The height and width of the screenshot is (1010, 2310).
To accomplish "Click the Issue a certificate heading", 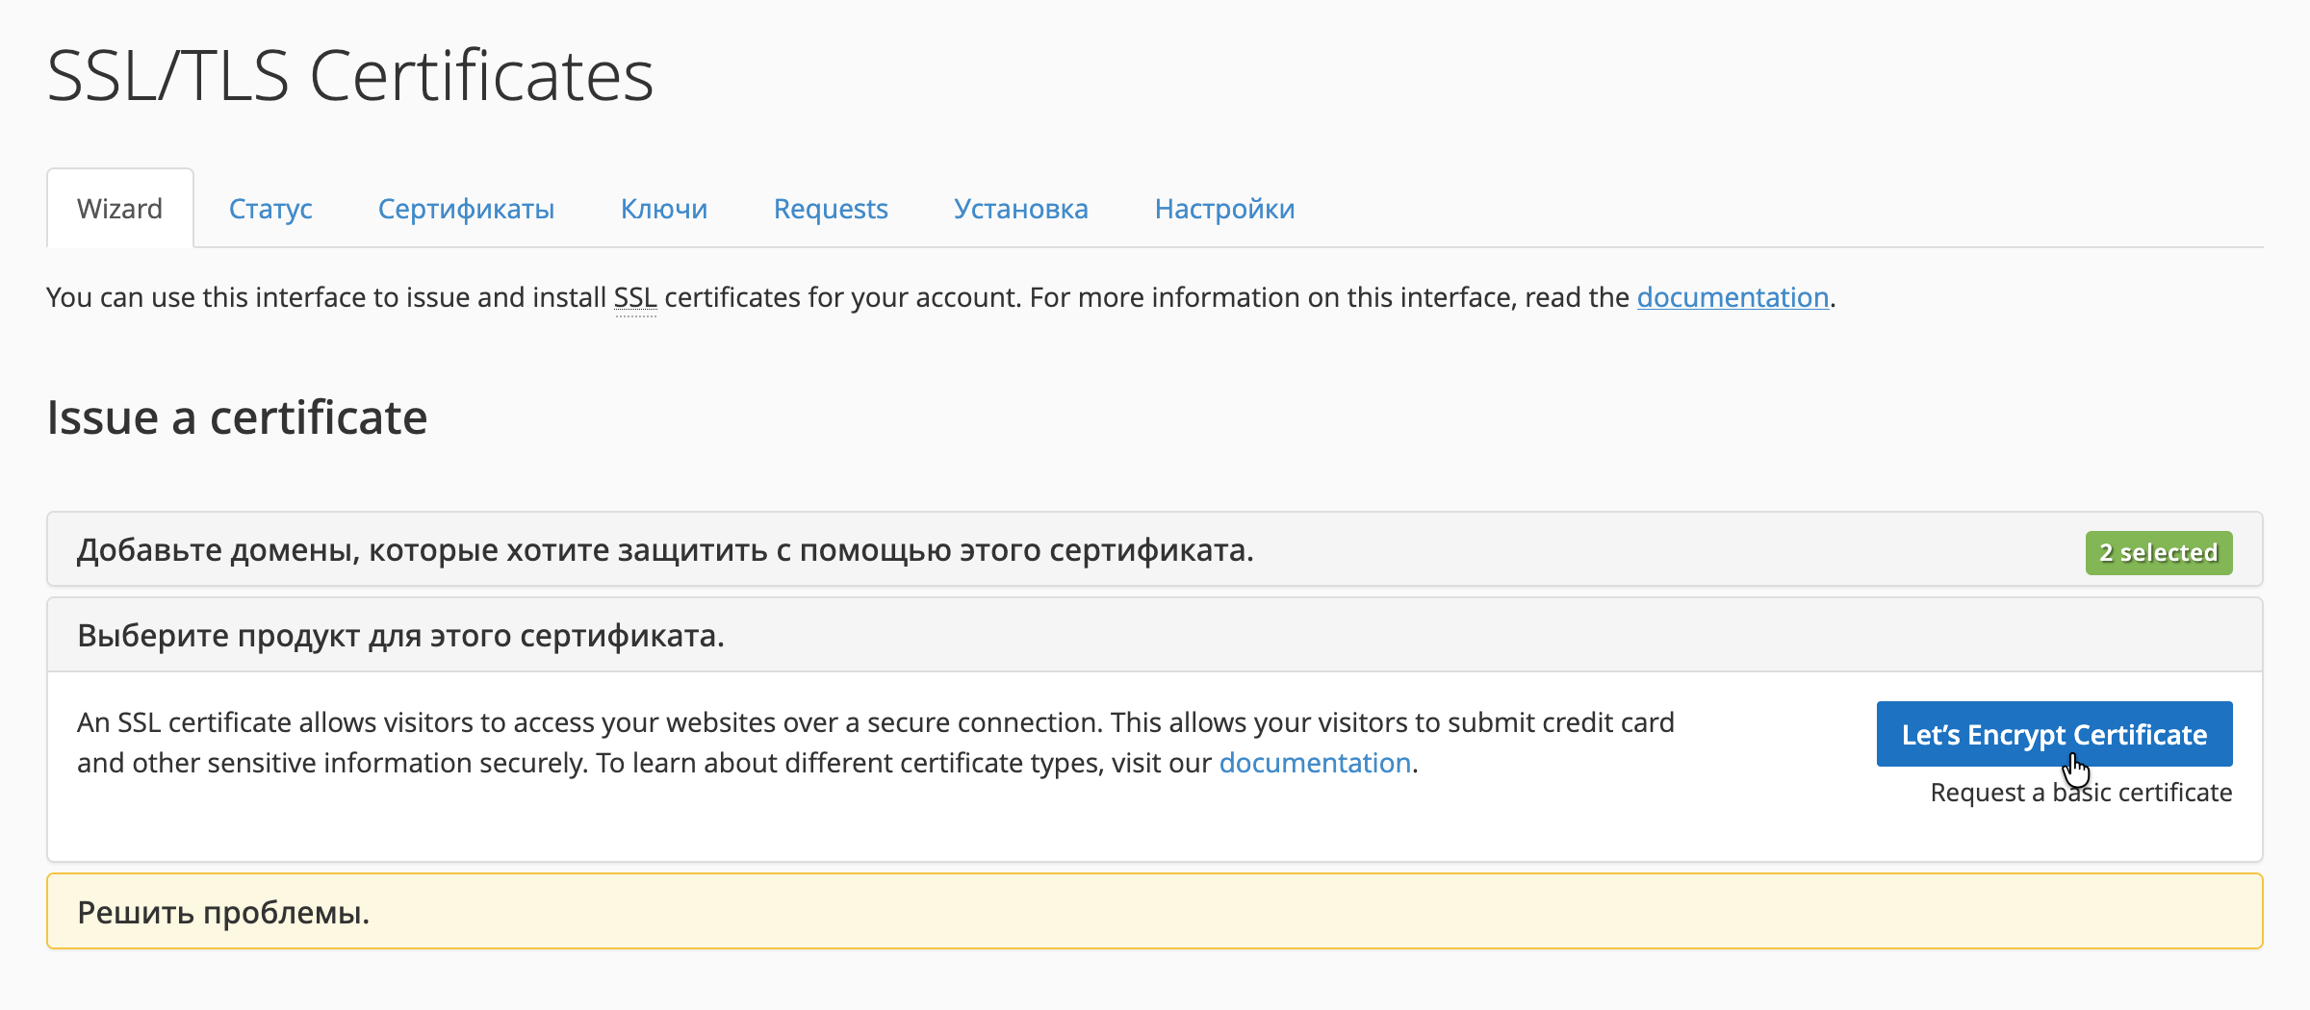I will [237, 417].
